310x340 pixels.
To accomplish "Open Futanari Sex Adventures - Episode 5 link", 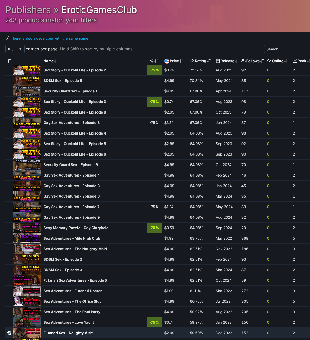I will [x=75, y=280].
